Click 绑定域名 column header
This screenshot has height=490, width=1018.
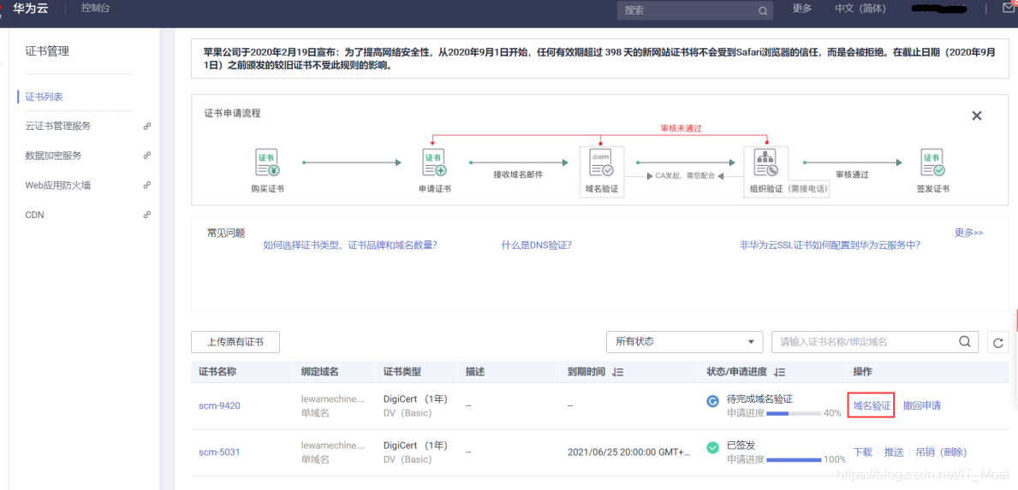click(x=320, y=372)
